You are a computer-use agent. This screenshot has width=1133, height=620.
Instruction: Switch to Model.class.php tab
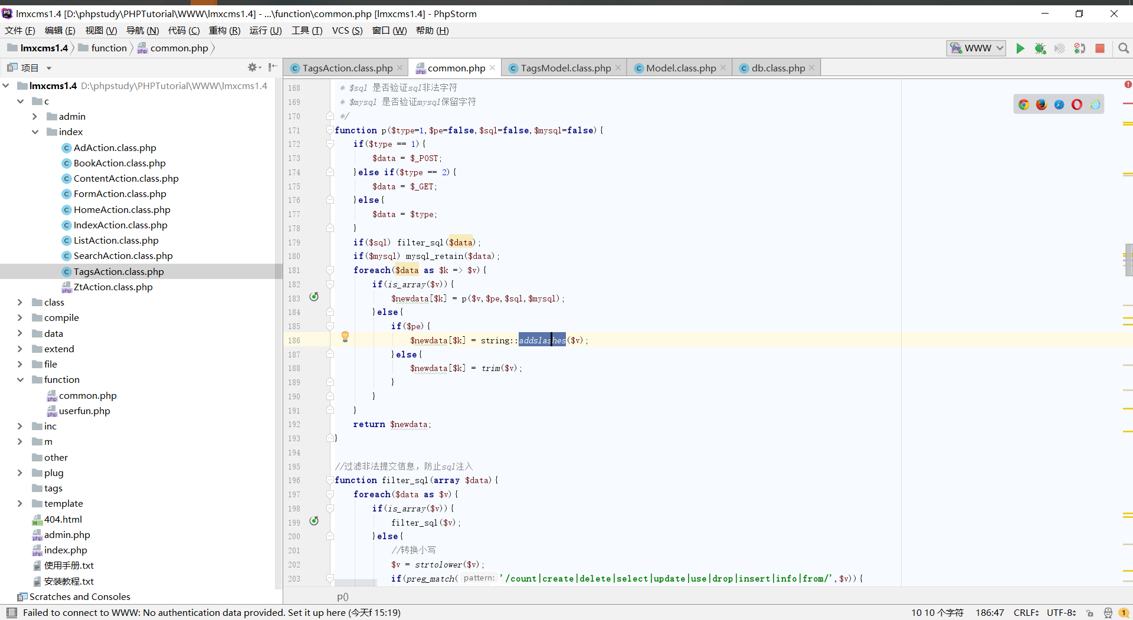point(680,68)
